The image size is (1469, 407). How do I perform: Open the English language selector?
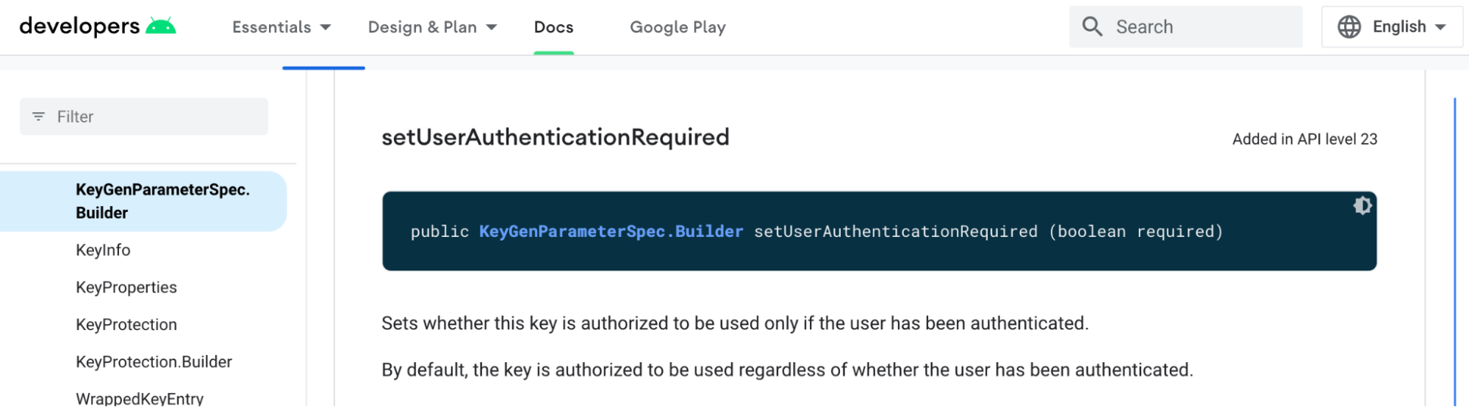(x=1392, y=27)
